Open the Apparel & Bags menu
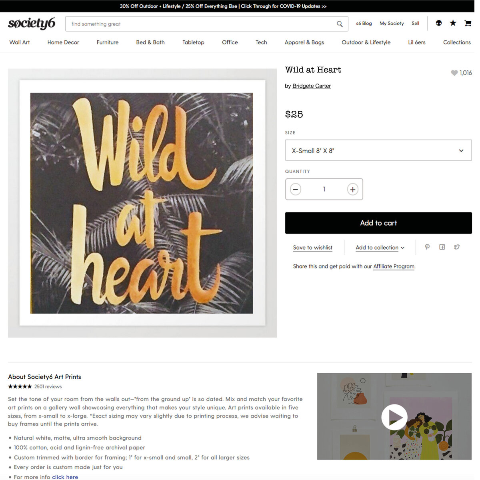480x480 pixels. 304,42
